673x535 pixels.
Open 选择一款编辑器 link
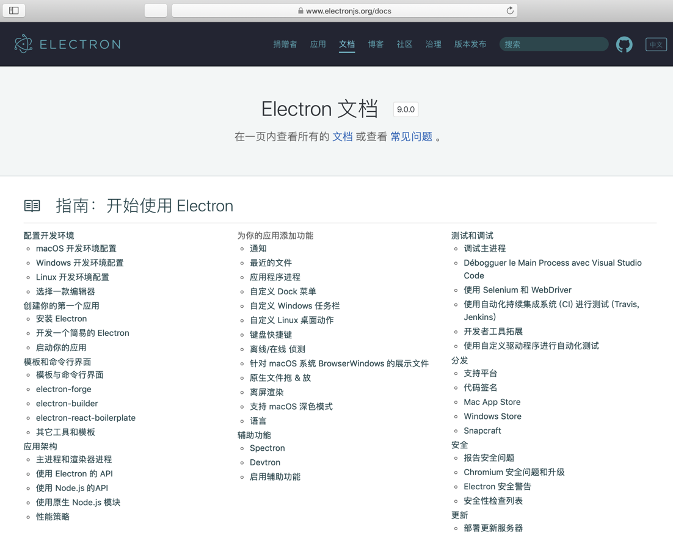click(66, 291)
